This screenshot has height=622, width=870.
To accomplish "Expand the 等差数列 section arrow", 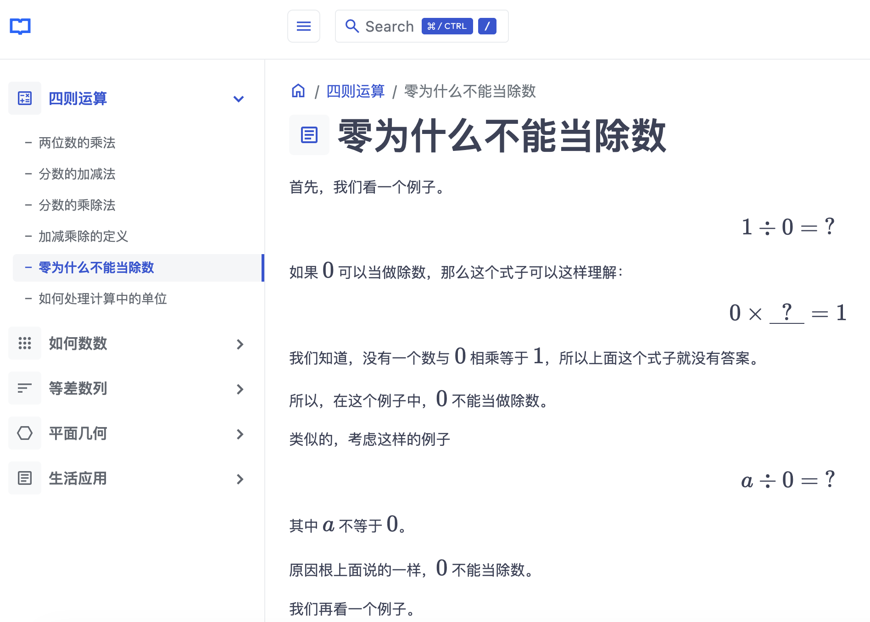I will pyautogui.click(x=240, y=389).
